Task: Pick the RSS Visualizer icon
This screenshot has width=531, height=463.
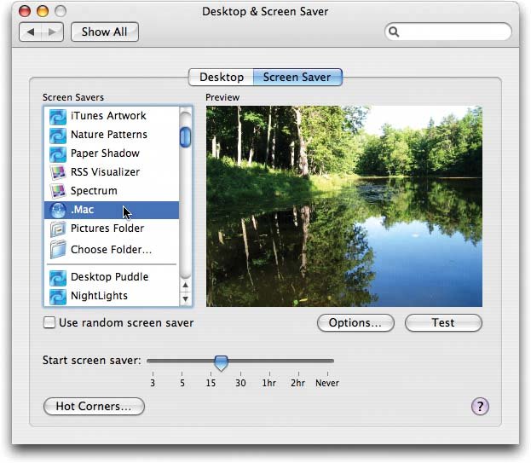Action: coord(58,172)
